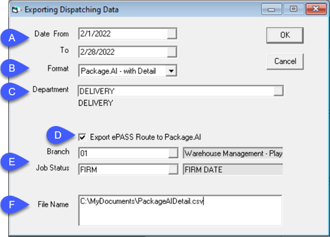Click the Job Status label
330x237 pixels.
click(x=53, y=168)
